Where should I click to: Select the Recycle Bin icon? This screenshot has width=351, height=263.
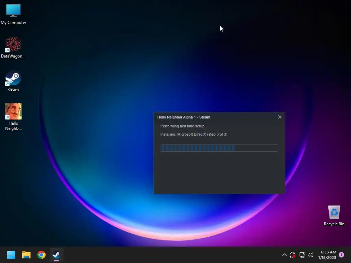pyautogui.click(x=334, y=215)
